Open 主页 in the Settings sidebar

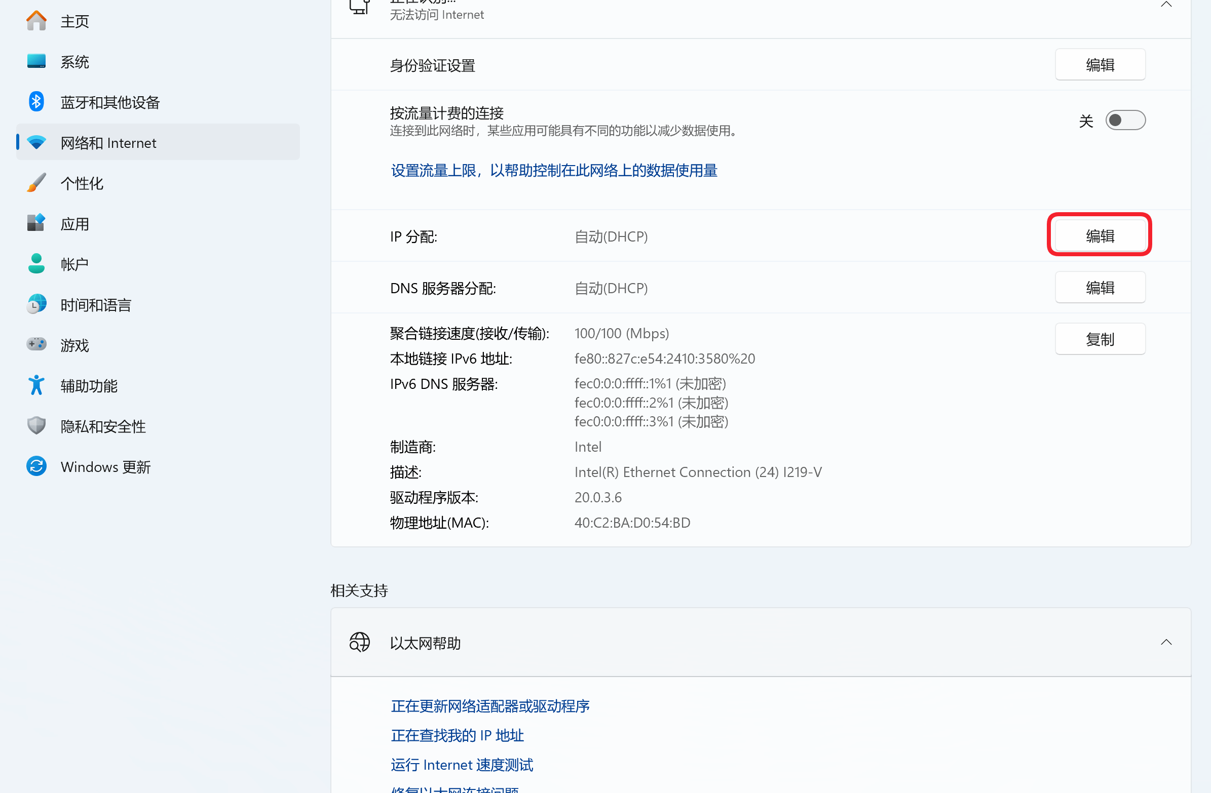tap(74, 21)
